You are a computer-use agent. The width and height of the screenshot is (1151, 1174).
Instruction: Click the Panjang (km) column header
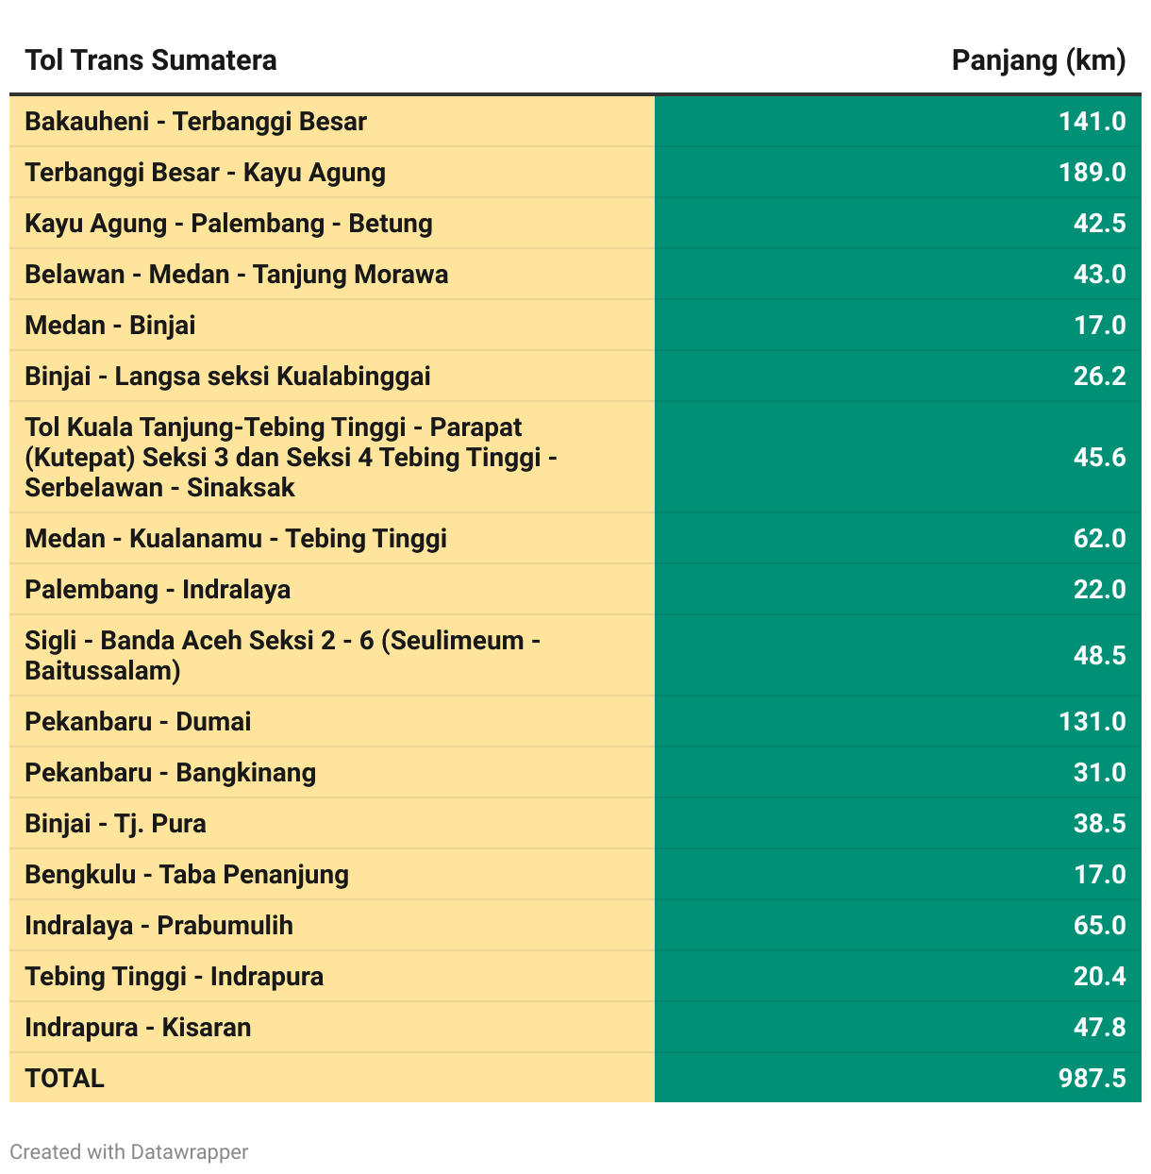coord(1039,60)
